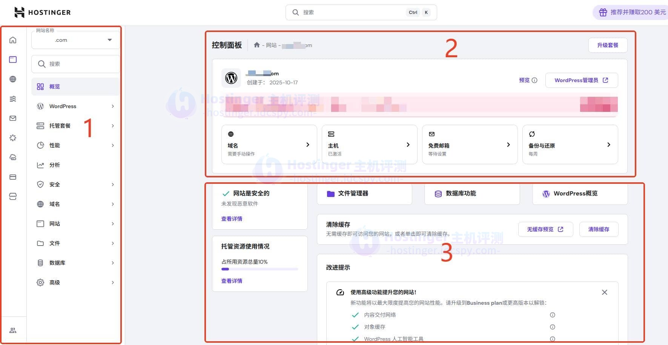Viewport: 668px width, 345px height.
Task: Click the resource usage progress bar
Action: click(260, 269)
